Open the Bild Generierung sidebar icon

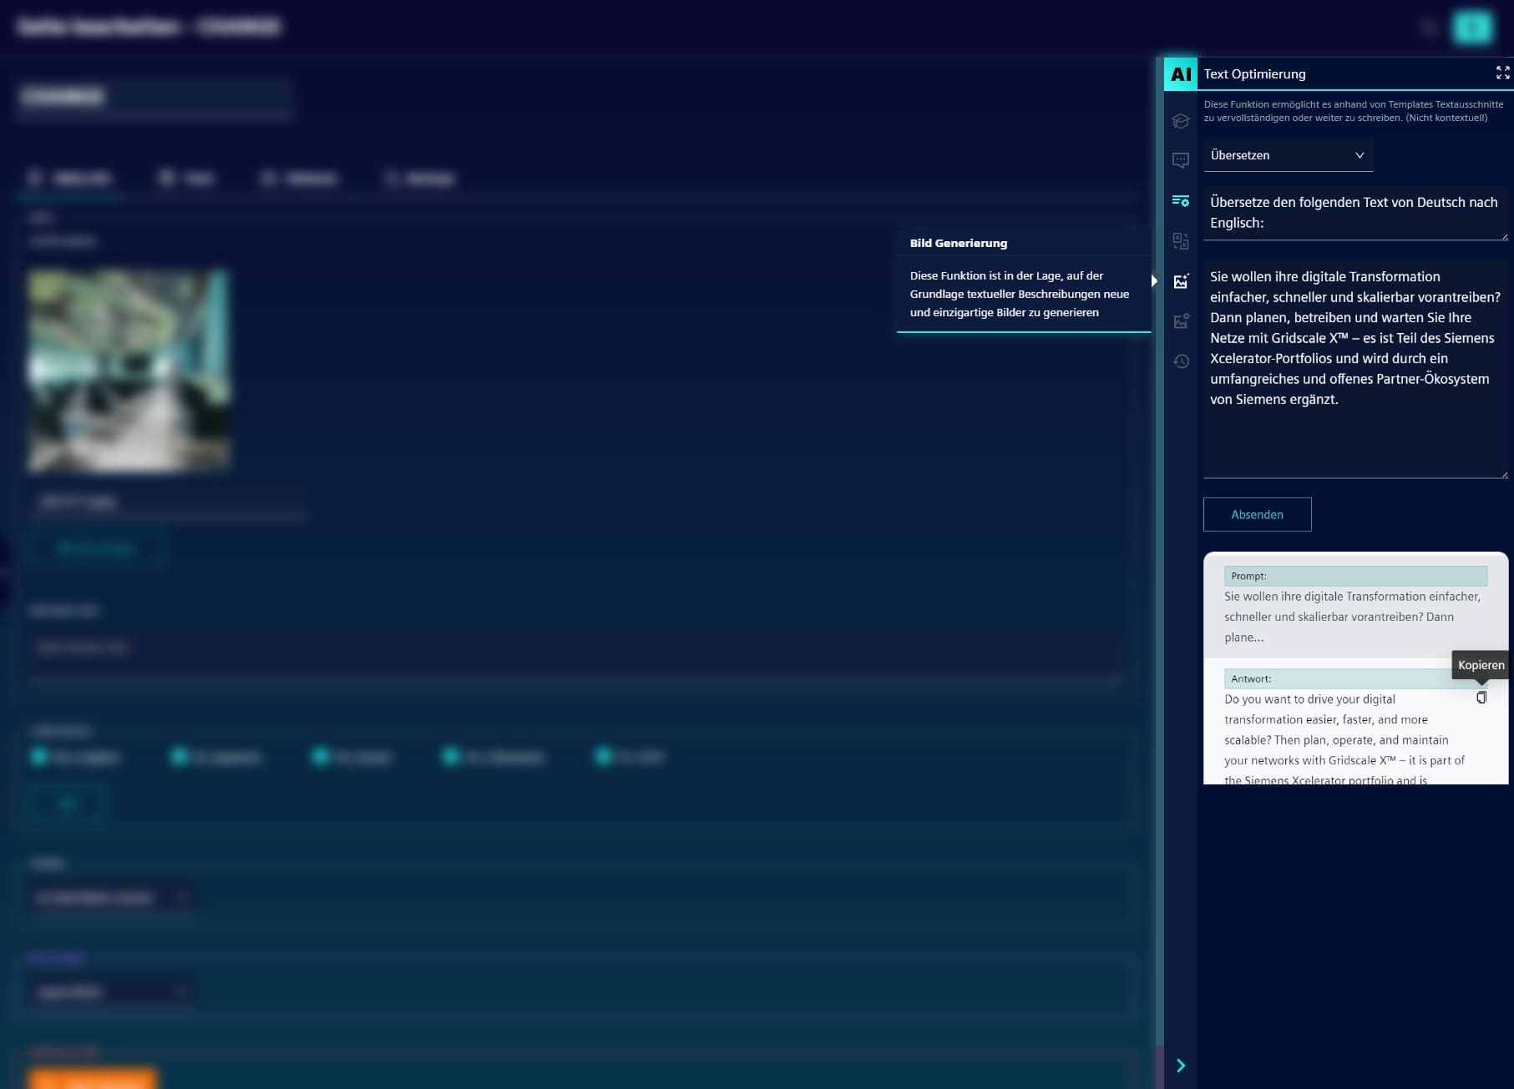1180,281
